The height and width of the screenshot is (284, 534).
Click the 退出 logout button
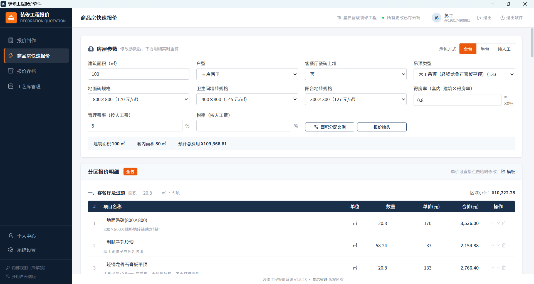click(484, 18)
